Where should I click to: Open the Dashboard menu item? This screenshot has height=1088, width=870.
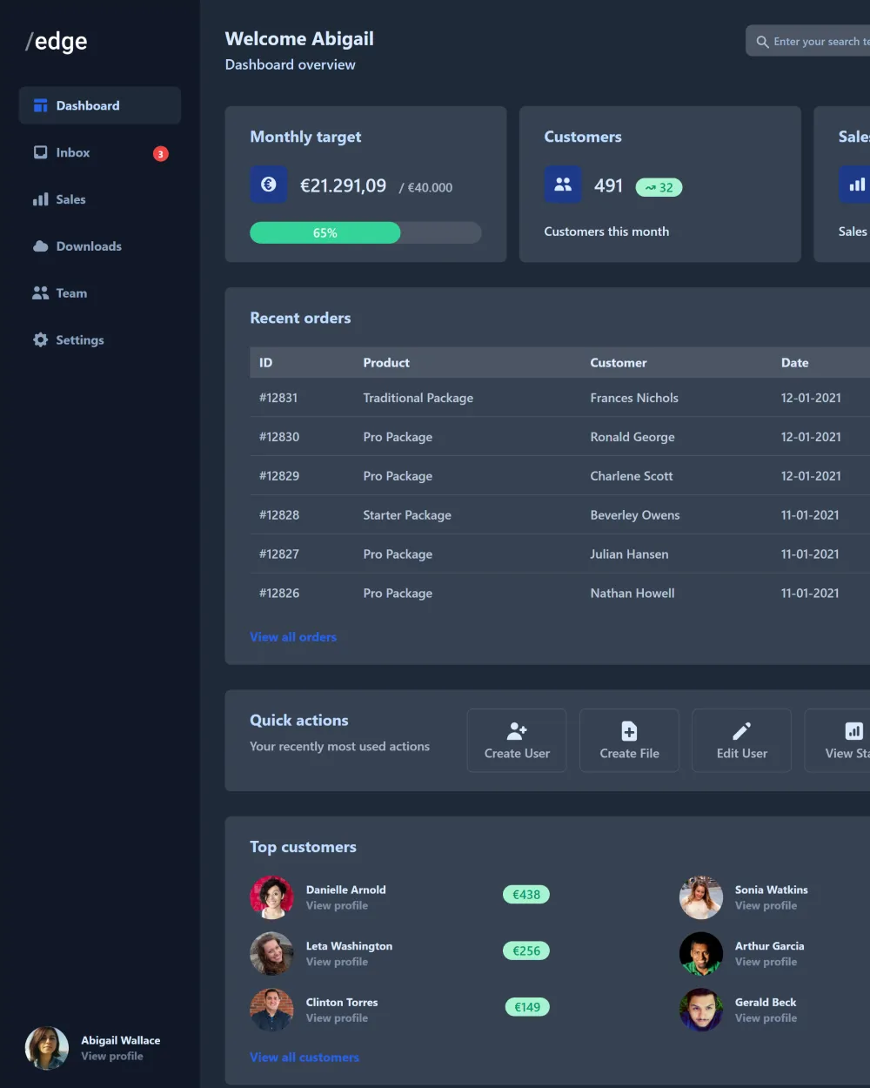click(100, 105)
